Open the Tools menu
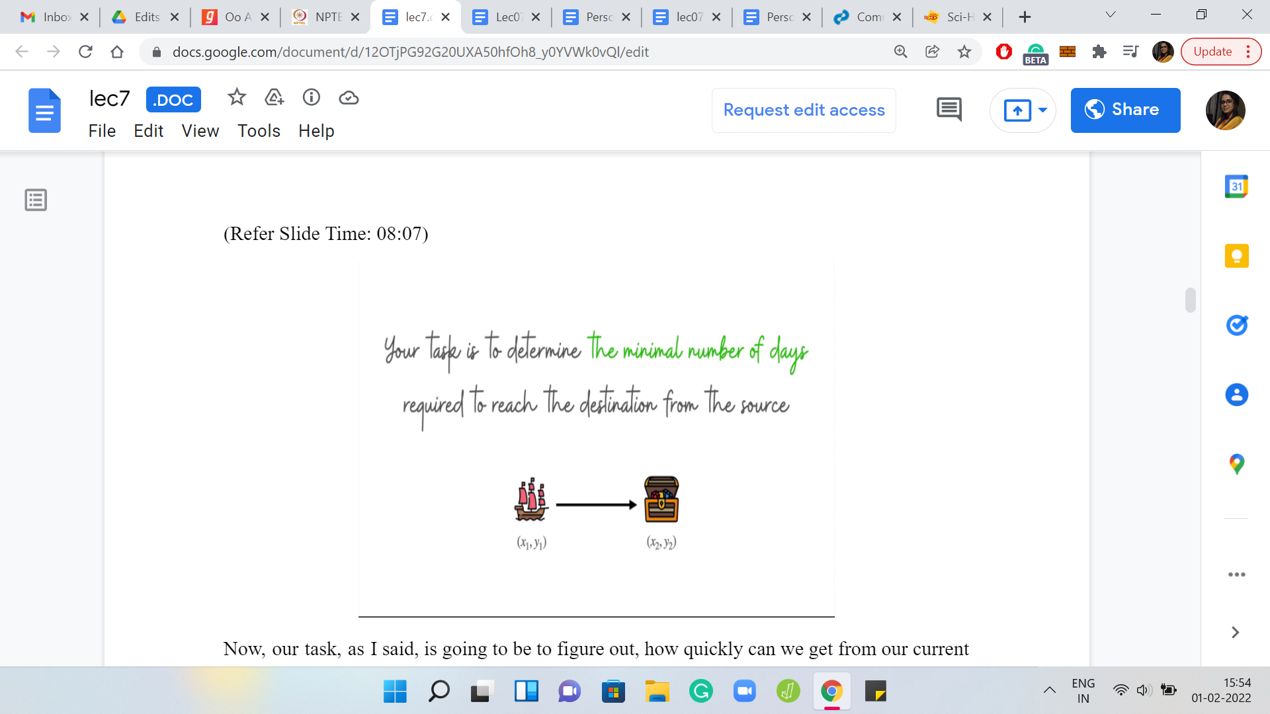This screenshot has width=1270, height=714. pyautogui.click(x=259, y=131)
